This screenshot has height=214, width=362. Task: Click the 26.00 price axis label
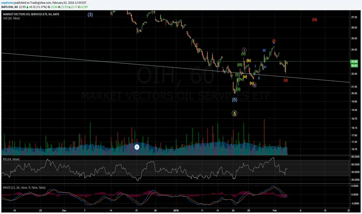point(354,28)
